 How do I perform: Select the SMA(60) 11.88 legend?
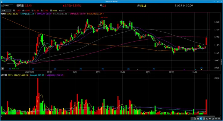coord(61,14)
